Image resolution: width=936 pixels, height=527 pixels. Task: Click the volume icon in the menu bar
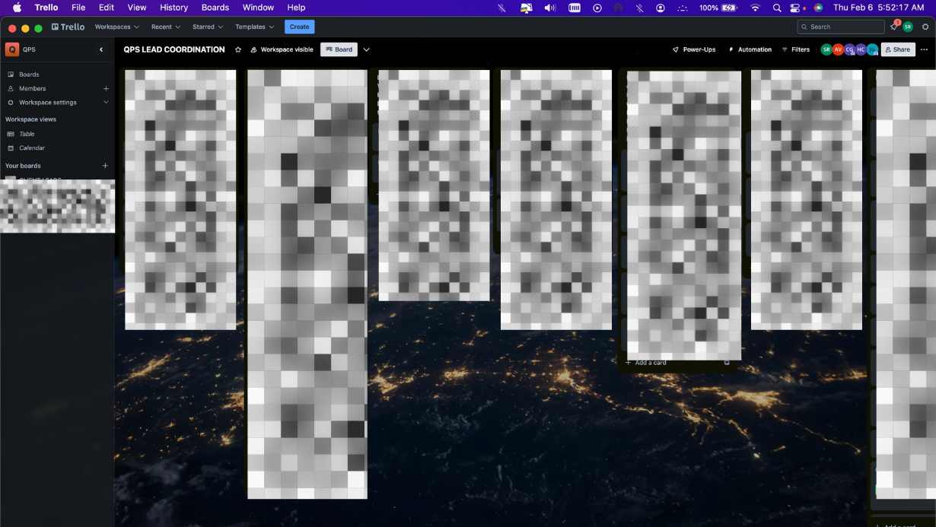click(550, 8)
